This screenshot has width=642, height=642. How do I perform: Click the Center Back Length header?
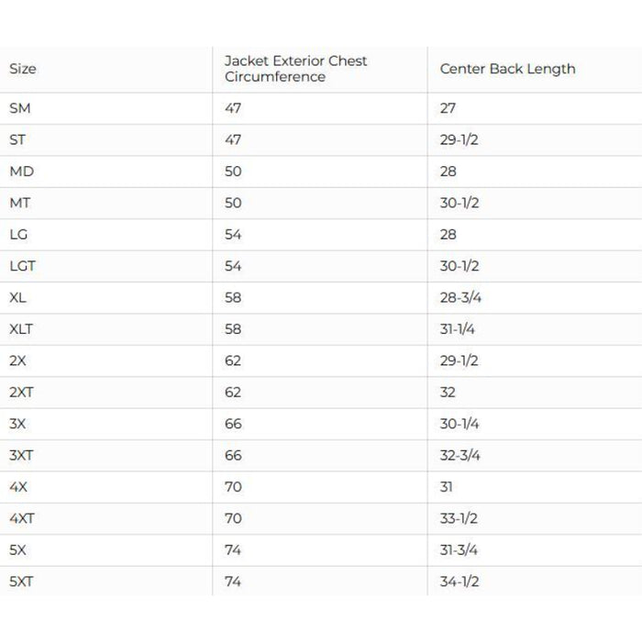(x=507, y=69)
